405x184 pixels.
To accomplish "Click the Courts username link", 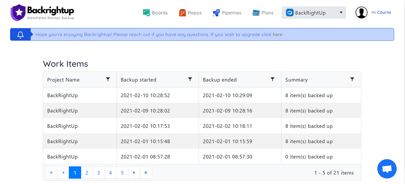I will pos(384,13).
